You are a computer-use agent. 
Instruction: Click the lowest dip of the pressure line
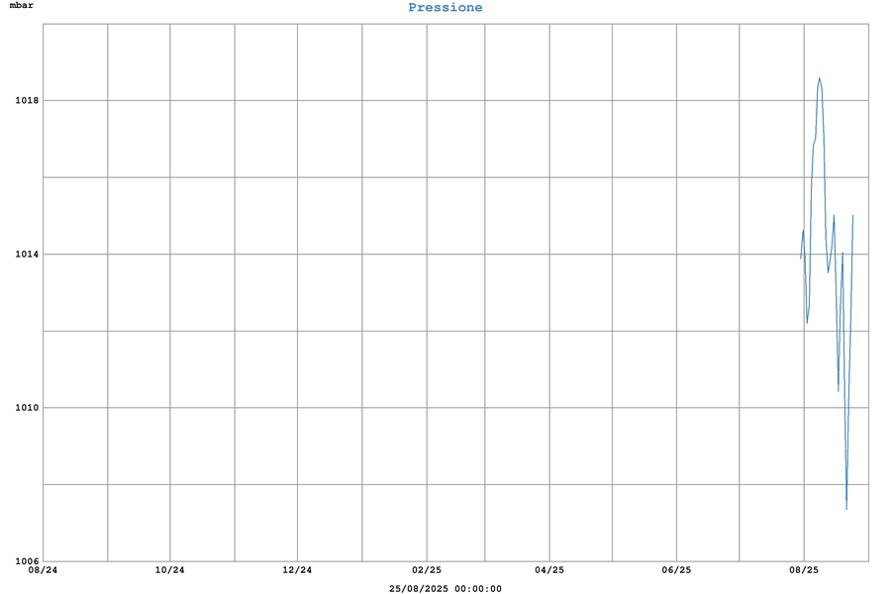click(x=846, y=508)
